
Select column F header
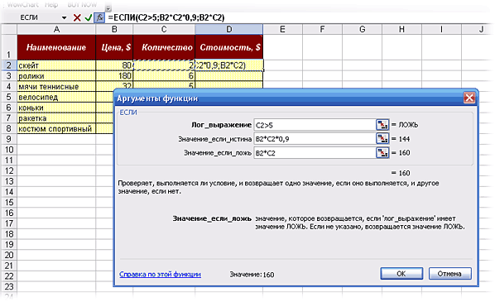[322, 29]
